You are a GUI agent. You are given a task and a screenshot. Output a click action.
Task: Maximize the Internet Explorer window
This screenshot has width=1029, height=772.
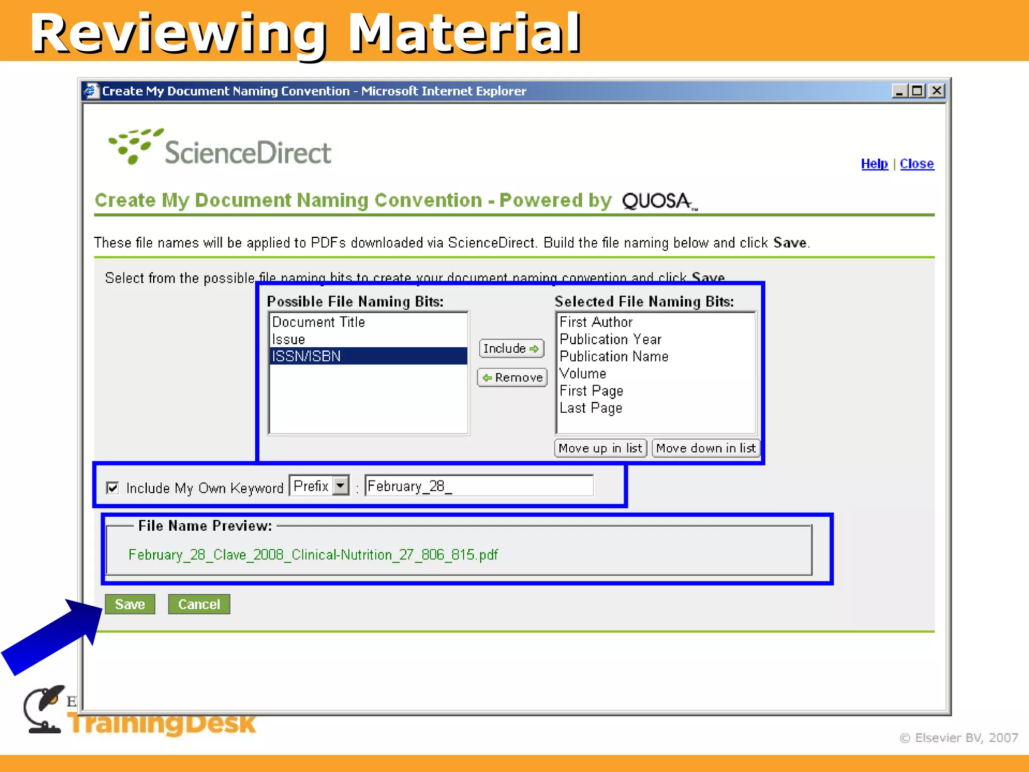[917, 91]
